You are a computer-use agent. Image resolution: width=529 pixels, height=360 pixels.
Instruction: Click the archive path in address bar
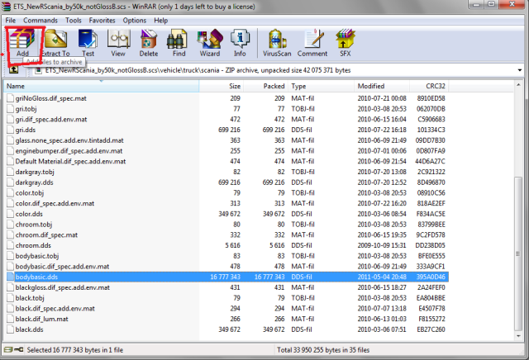[x=198, y=70]
